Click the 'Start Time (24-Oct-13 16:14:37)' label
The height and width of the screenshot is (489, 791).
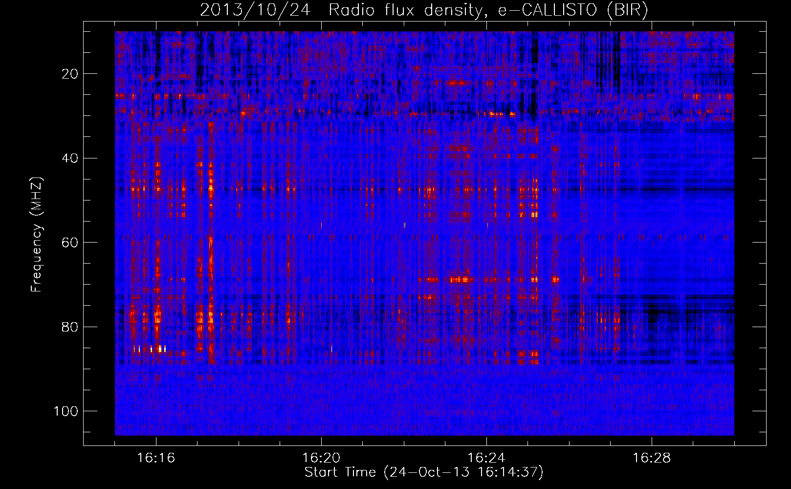[x=424, y=472]
